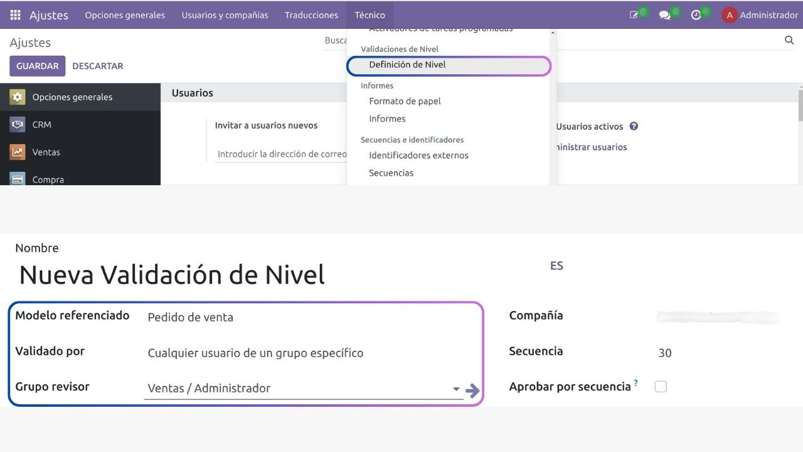This screenshot has height=452, width=803.
Task: Click the Administrator avatar icon
Action: pyautogui.click(x=730, y=15)
